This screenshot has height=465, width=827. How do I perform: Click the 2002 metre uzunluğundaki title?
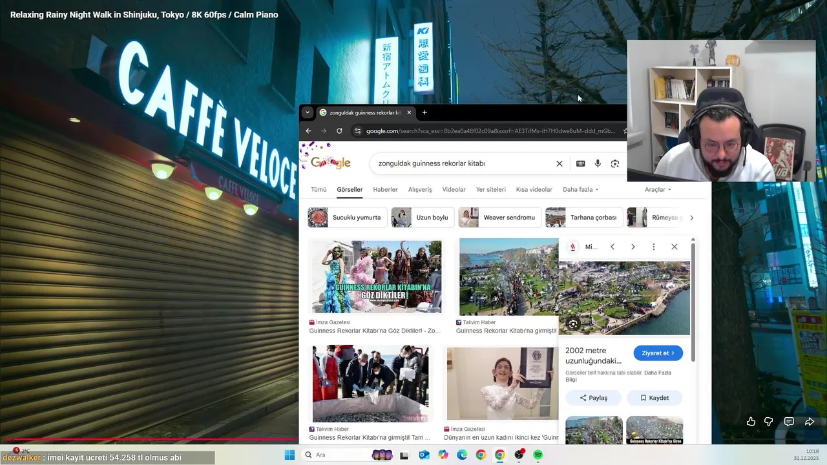[593, 356]
